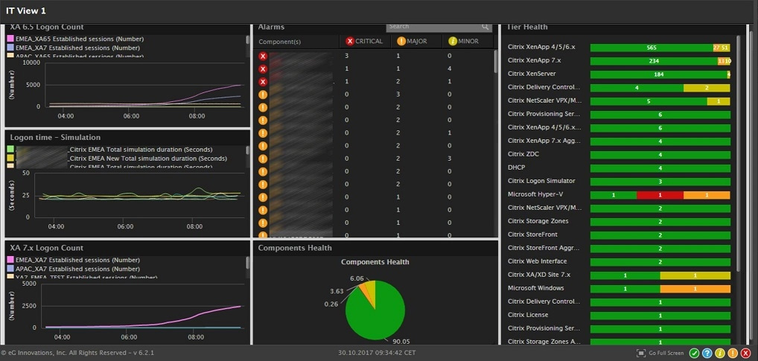Click orange 1 segment of Microsoft Windows
Viewport: 758px width, 361px height.
click(695, 289)
